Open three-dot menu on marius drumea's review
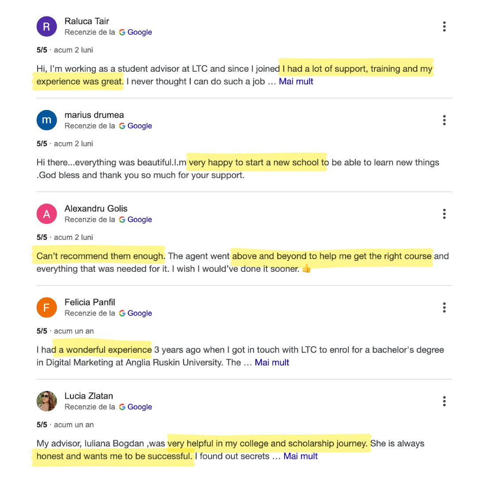Screen dimensions: 478x478 pyautogui.click(x=444, y=120)
